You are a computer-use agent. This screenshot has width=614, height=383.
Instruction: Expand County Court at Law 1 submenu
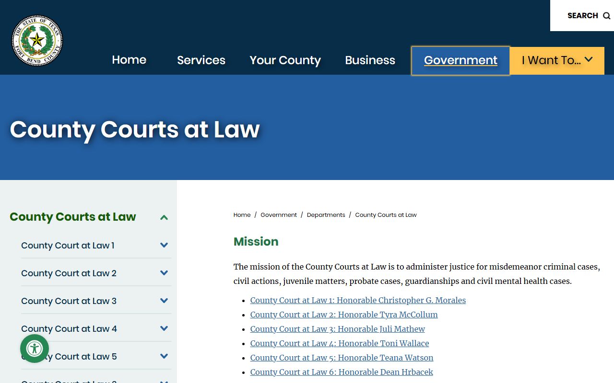point(164,245)
